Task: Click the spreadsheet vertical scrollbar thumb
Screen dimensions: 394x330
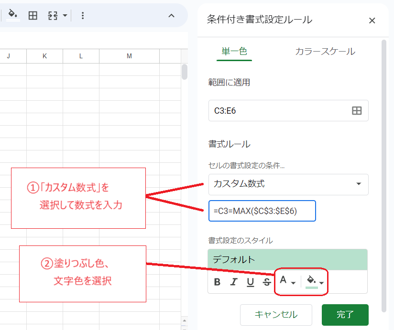Action: [185, 72]
